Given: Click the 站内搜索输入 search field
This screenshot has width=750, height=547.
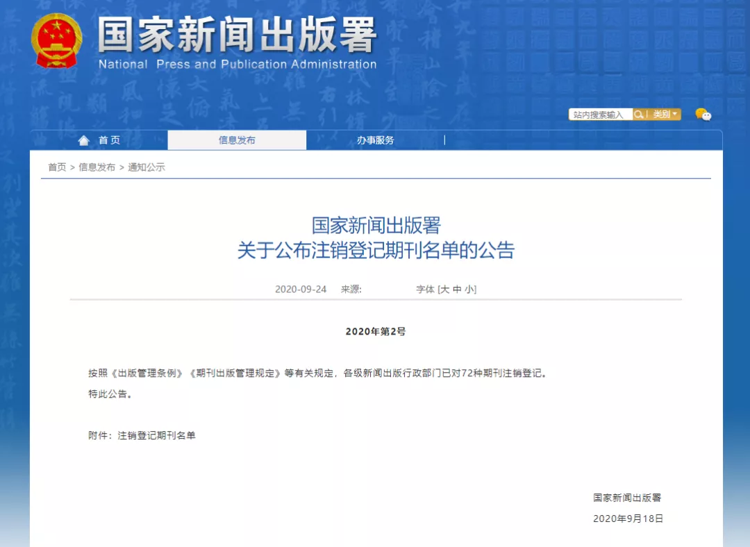Looking at the screenshot, I should tap(599, 115).
